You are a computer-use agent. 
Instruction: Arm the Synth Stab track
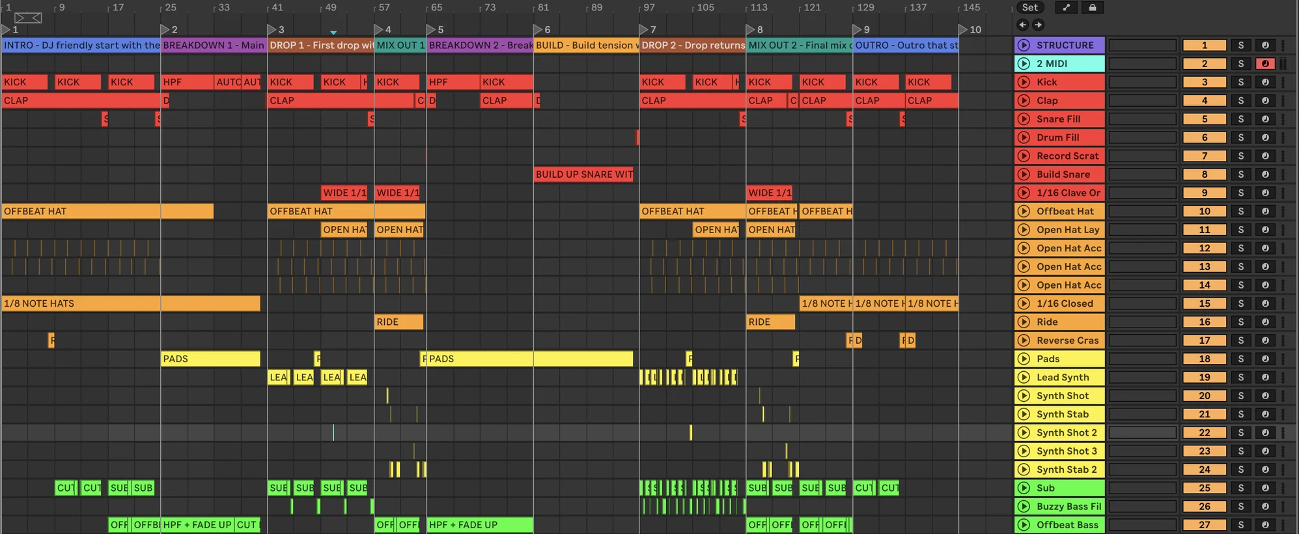(x=1264, y=414)
